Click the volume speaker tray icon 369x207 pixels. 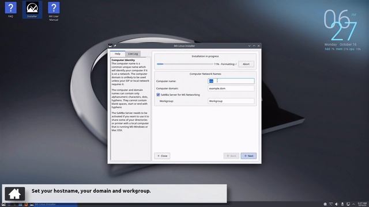337,204
